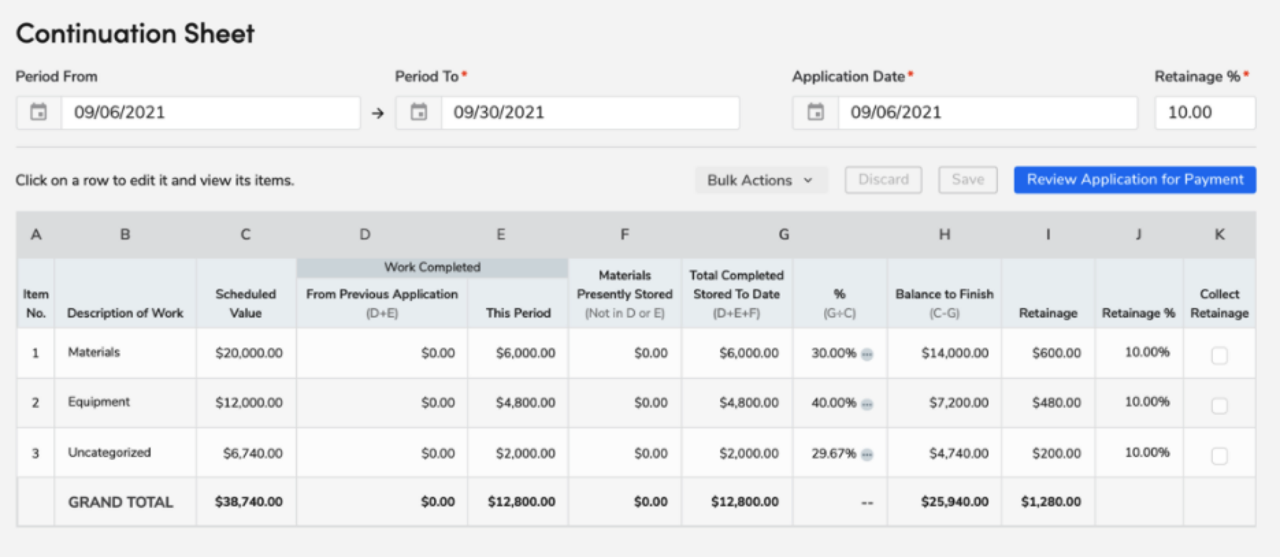Click the Total Completed Stored To Date header

coord(737,285)
